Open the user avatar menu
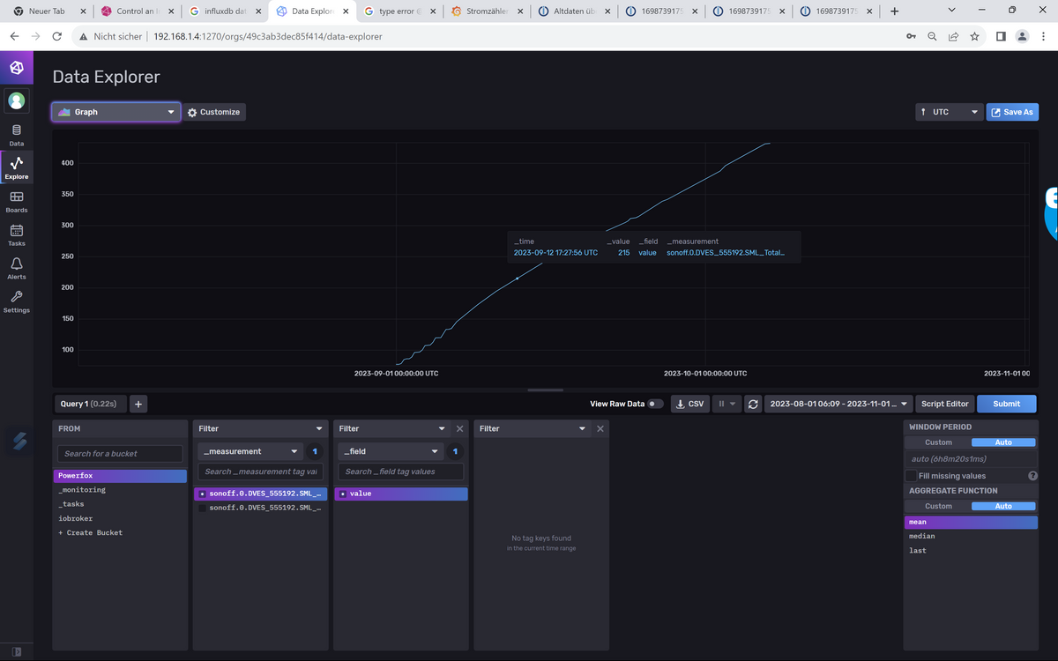This screenshot has height=661, width=1058. click(x=16, y=100)
